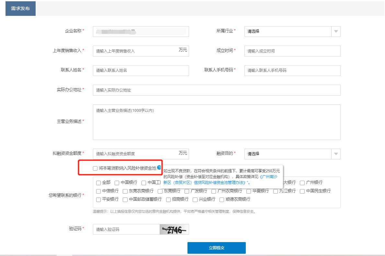Image resolution: width=385 pixels, height=256 pixels.
Task: Focus the 实际办公地址 input field
Action: click(x=217, y=90)
